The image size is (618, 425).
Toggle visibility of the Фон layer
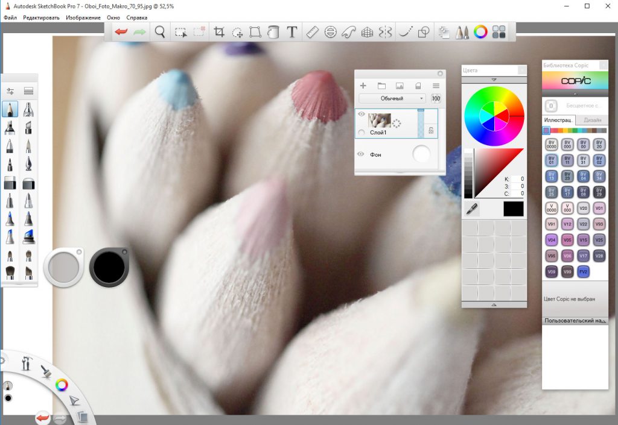(361, 154)
